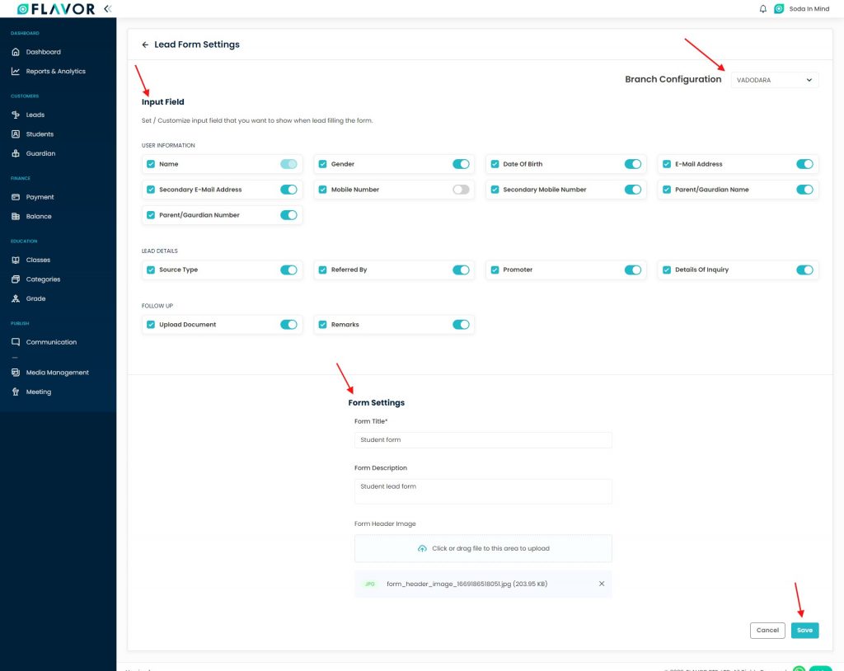The width and height of the screenshot is (844, 671).
Task: Turn off the Remarks toggle
Action: pyautogui.click(x=461, y=325)
